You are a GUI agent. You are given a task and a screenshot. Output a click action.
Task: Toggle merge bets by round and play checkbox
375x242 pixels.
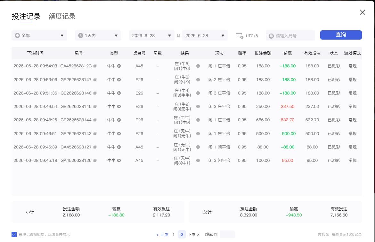click(14, 234)
